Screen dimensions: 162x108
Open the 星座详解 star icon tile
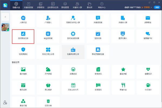pyautogui.click(x=123, y=71)
